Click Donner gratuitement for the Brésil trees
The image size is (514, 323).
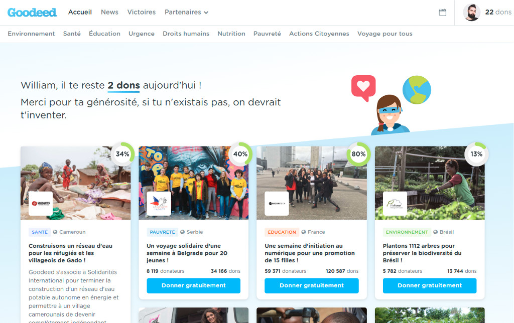pos(430,286)
